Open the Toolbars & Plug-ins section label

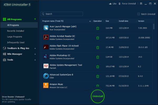pyautogui.click(x=18, y=48)
